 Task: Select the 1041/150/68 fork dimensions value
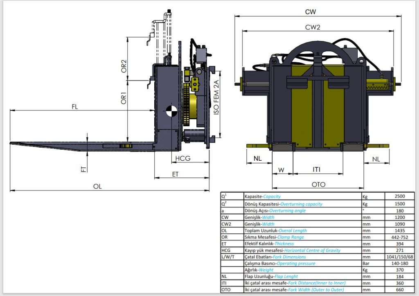[x=400, y=256]
